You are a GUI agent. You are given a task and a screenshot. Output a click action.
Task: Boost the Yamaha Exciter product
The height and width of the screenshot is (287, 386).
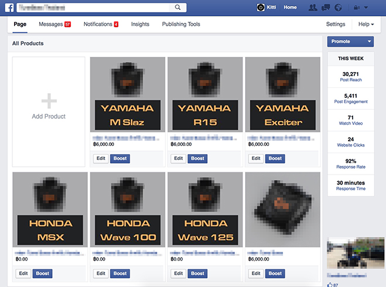click(275, 159)
